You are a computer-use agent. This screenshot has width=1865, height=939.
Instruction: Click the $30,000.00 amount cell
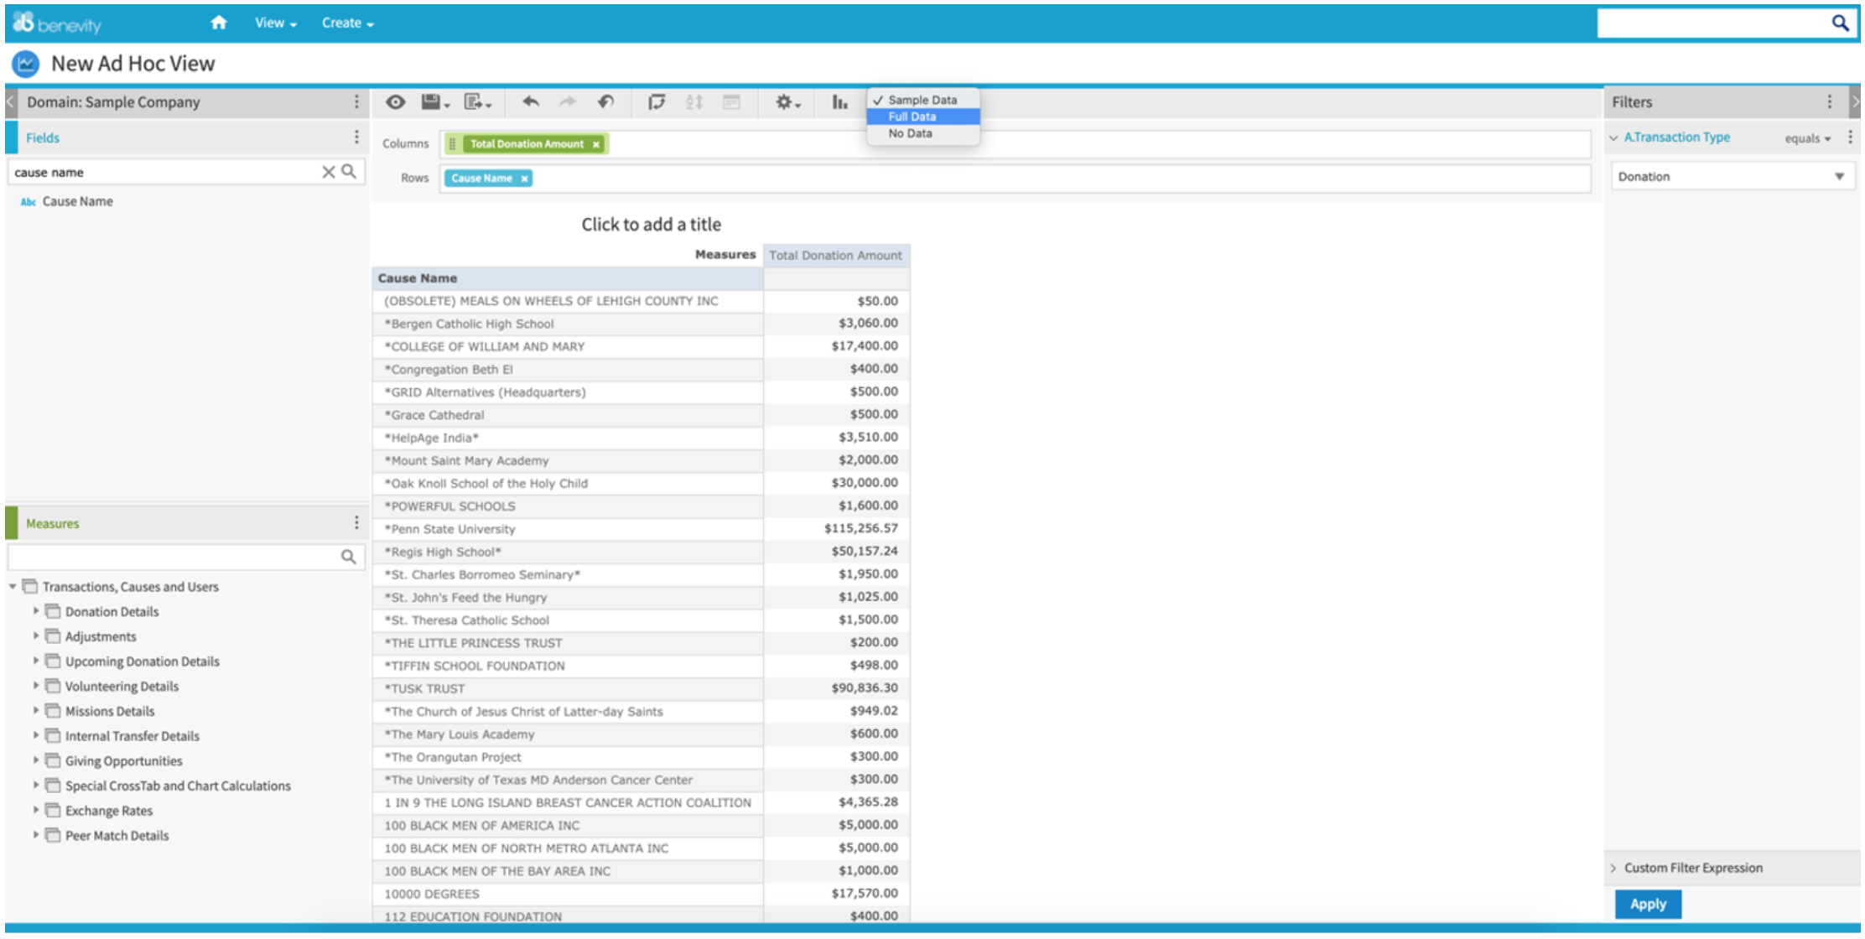pos(836,483)
